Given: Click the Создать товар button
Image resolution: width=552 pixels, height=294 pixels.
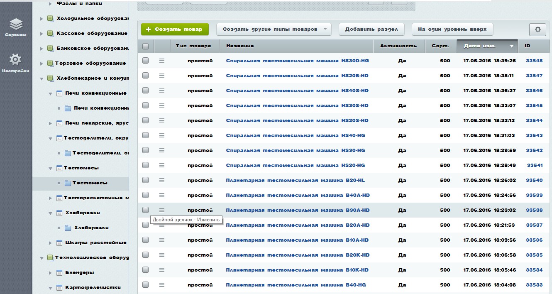Looking at the screenshot, I should tap(175, 29).
